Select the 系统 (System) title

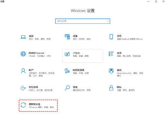pos(31,36)
